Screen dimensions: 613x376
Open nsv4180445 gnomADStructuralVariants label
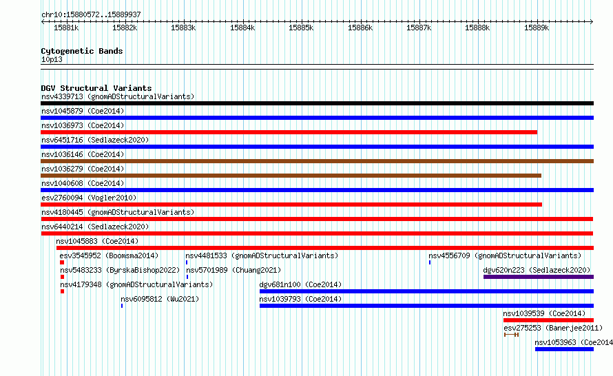[x=118, y=212]
